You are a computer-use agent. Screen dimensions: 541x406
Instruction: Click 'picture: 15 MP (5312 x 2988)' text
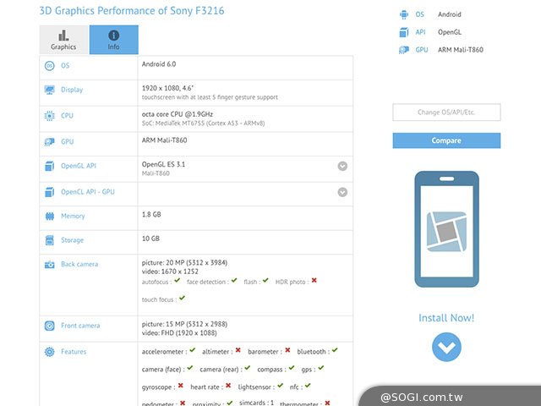point(184,324)
